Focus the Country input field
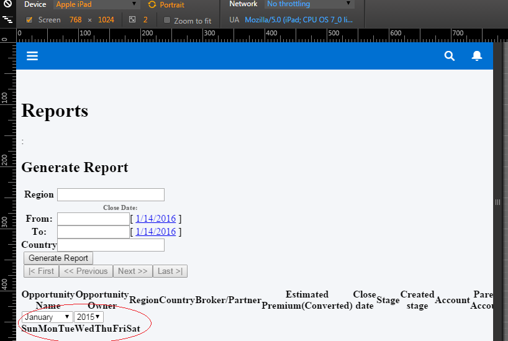 (x=111, y=245)
